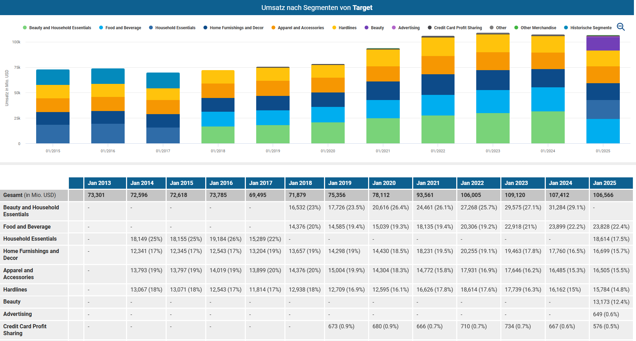The width and height of the screenshot is (636, 341).
Task: Click the Hardlines yellow legend dot
Action: [x=334, y=28]
